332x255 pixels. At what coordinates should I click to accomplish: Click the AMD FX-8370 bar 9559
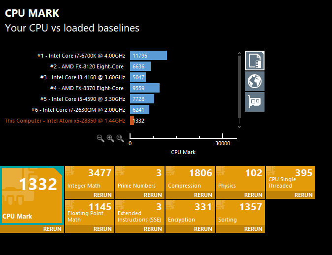[x=145, y=88]
